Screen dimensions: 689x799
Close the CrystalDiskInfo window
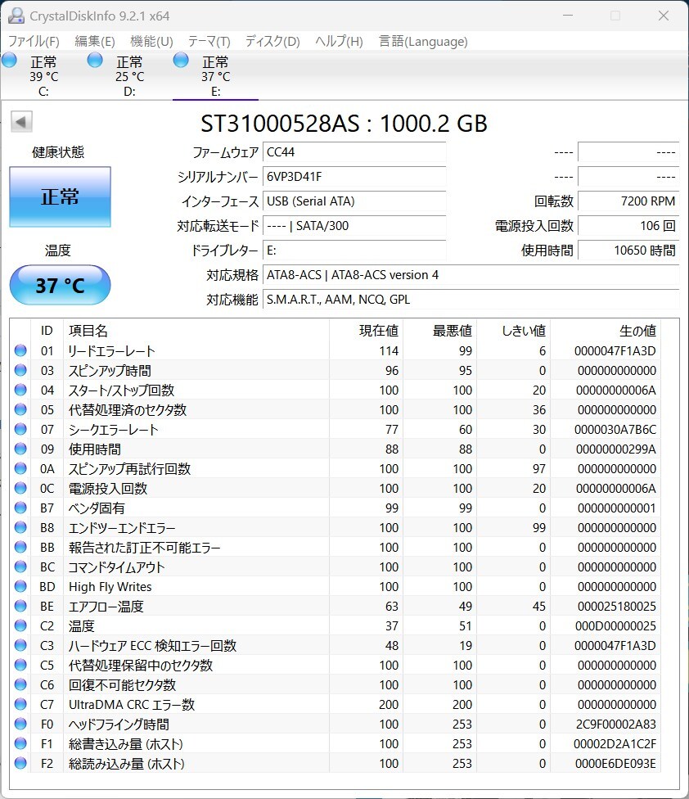[x=664, y=16]
